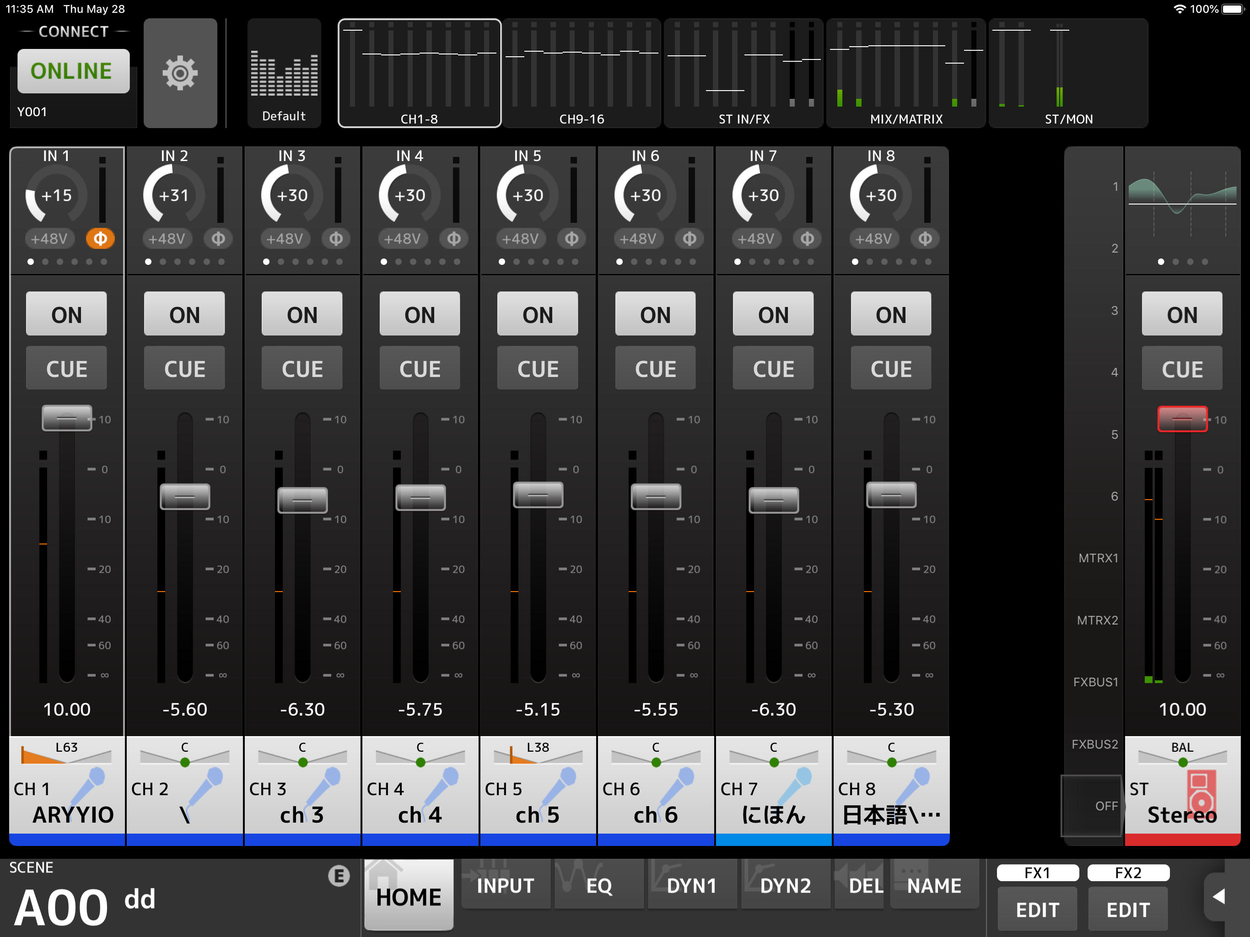Open the Default meter view icon

[x=284, y=74]
